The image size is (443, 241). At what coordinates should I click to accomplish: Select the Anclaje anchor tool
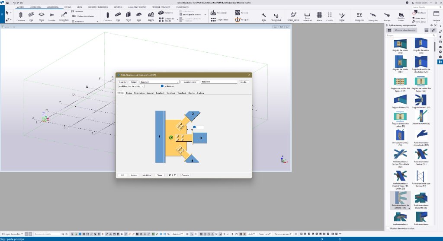point(387,16)
